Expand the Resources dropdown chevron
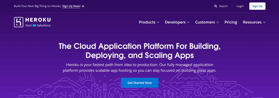 pos(264,22)
